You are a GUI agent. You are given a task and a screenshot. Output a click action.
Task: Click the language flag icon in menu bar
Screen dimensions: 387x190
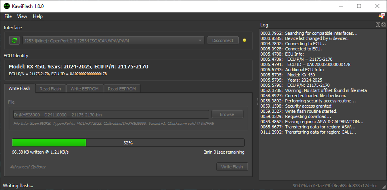click(x=381, y=16)
